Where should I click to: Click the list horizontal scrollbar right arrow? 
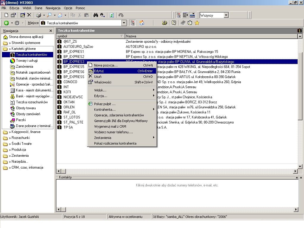point(295,171)
